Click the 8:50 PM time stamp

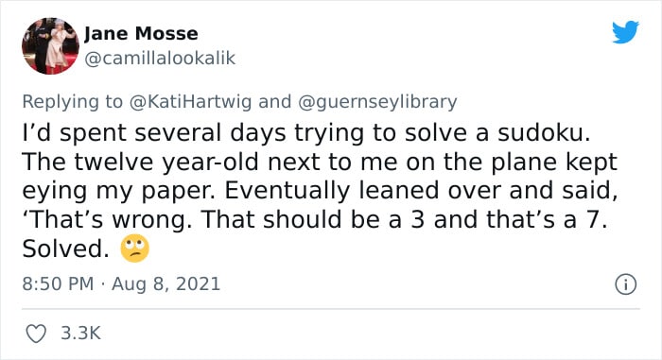click(x=58, y=283)
